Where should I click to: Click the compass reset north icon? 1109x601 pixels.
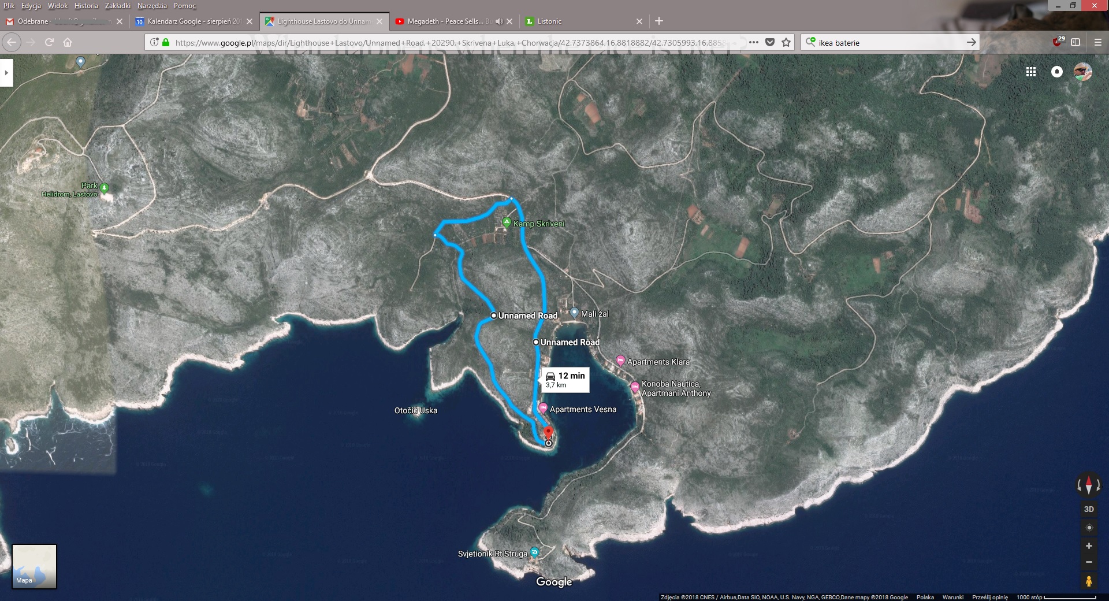coord(1088,484)
